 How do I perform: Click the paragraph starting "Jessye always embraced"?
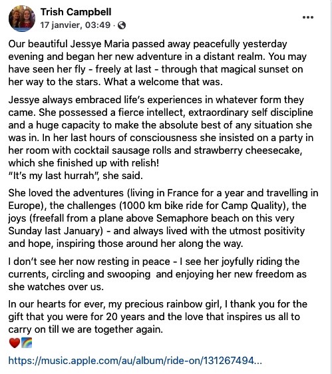[161, 131]
